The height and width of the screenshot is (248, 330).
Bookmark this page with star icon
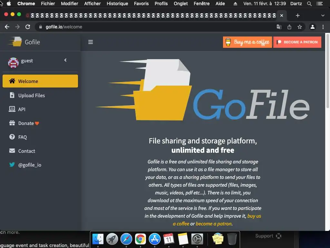(300, 27)
